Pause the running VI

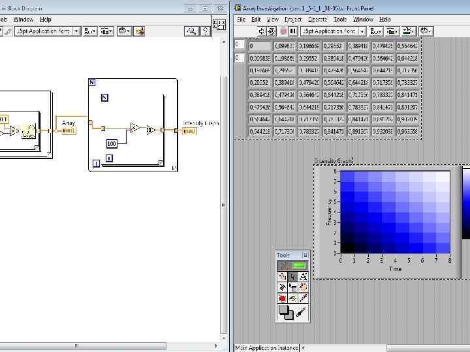pyautogui.click(x=293, y=31)
